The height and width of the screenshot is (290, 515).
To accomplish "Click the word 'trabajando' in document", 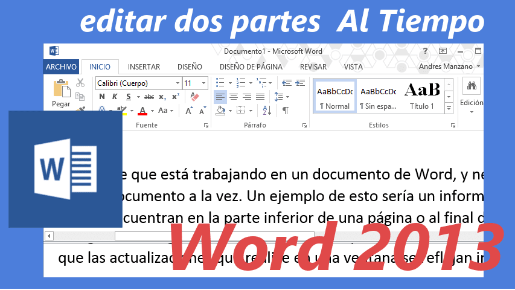I will (229, 175).
